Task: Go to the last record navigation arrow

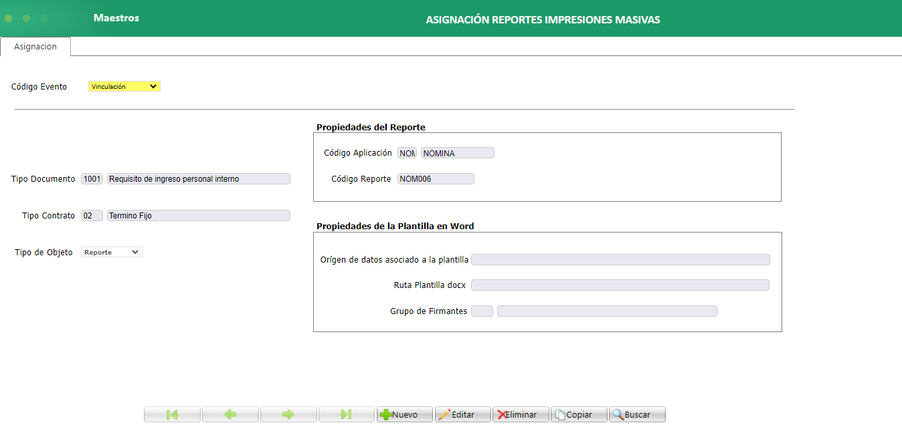Action: point(347,414)
